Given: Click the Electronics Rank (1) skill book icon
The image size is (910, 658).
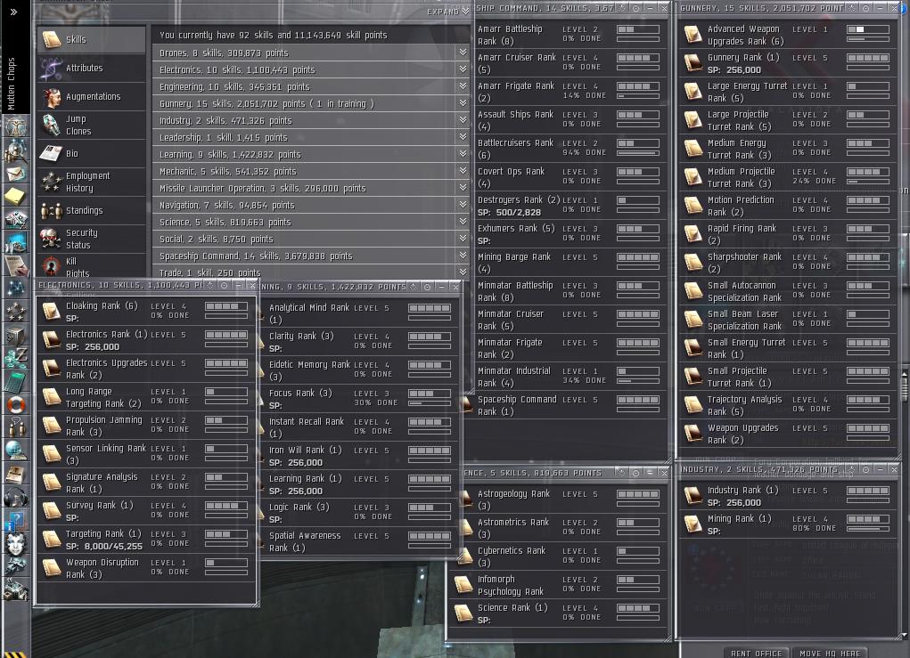Looking at the screenshot, I should pos(51,340).
